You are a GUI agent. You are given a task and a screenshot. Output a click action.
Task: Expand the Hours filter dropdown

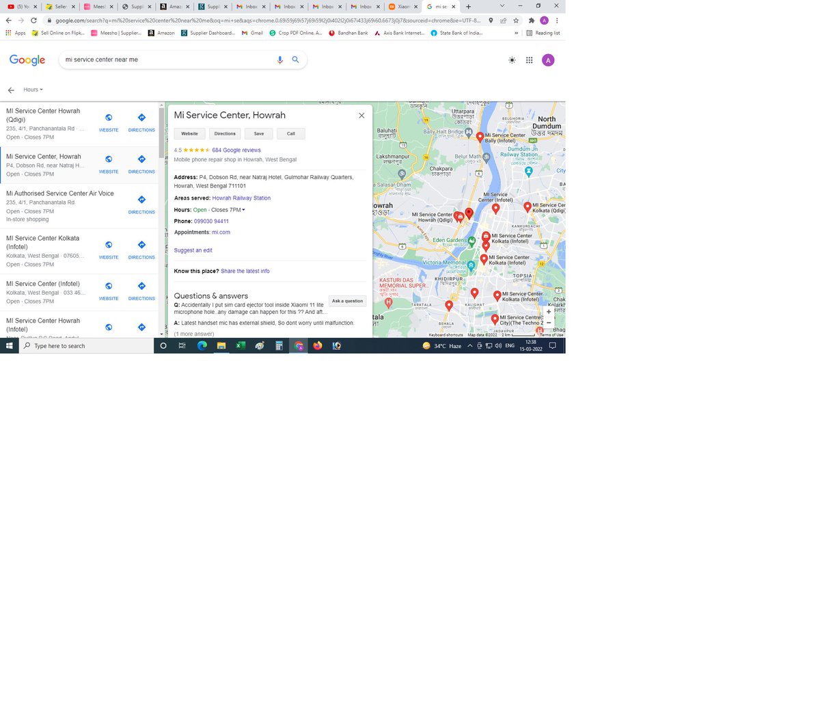(x=33, y=90)
